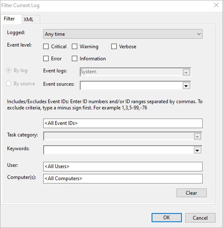Tick the Verbose checkbox
This screenshot has height=228, width=223.
coord(114,47)
